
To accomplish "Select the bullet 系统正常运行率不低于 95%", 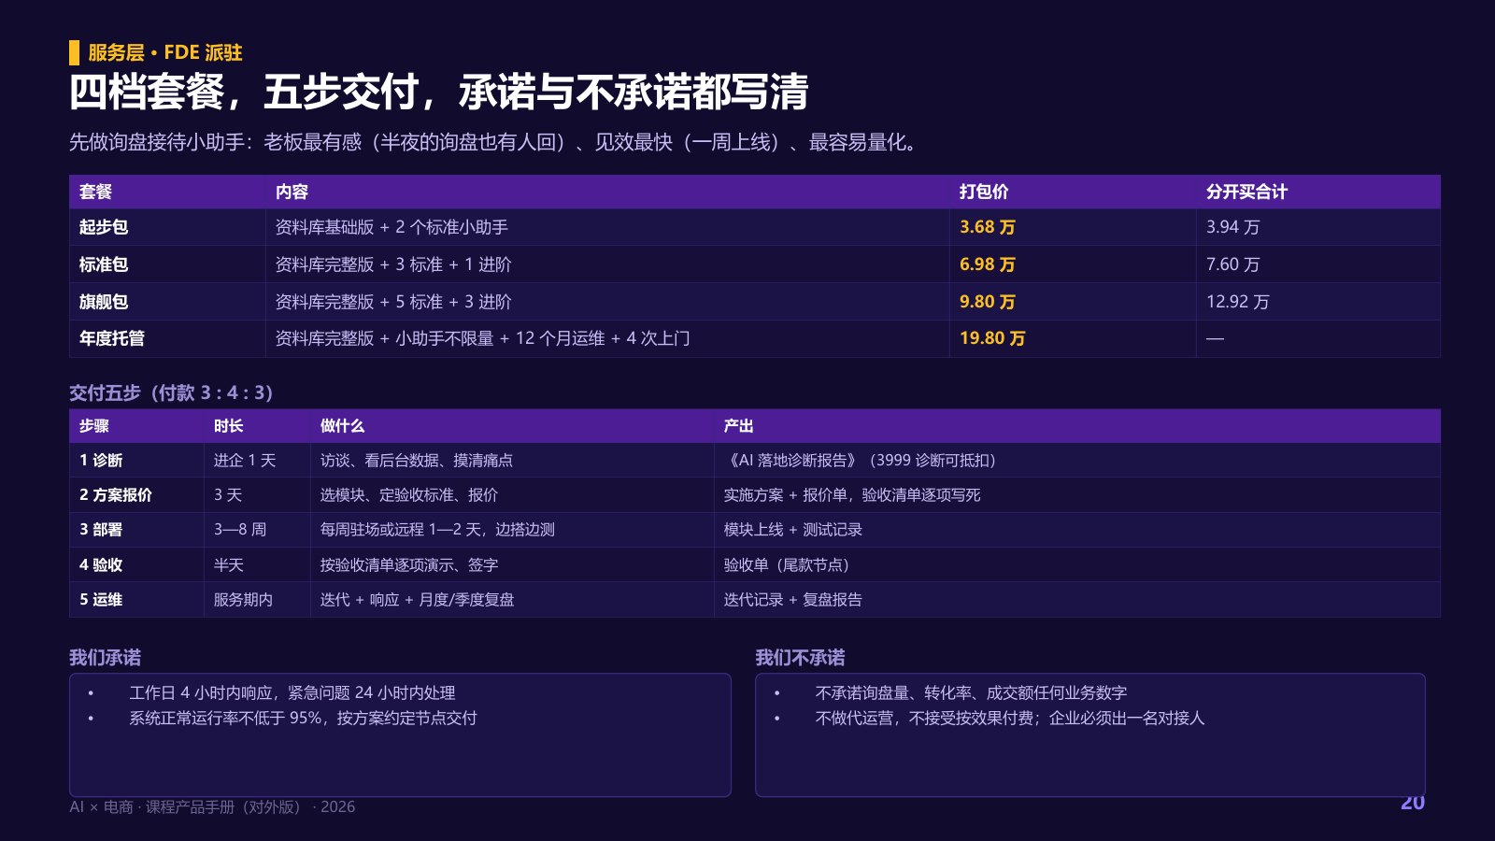I will [x=303, y=719].
